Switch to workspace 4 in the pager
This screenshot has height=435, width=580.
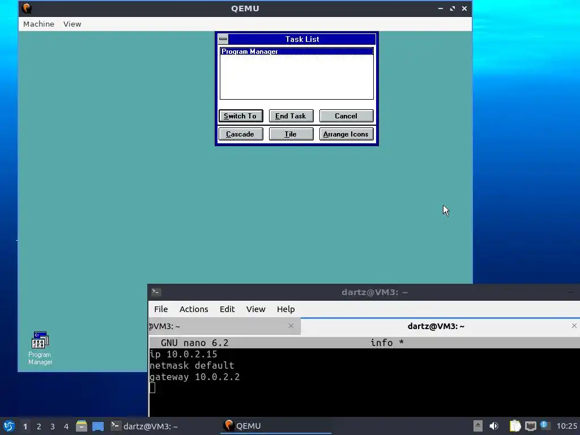pyautogui.click(x=66, y=427)
